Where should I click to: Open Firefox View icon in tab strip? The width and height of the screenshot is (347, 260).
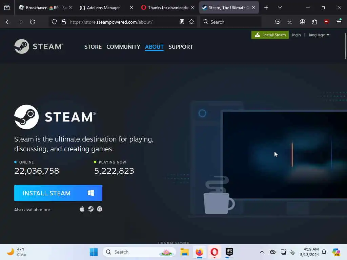coord(7,8)
